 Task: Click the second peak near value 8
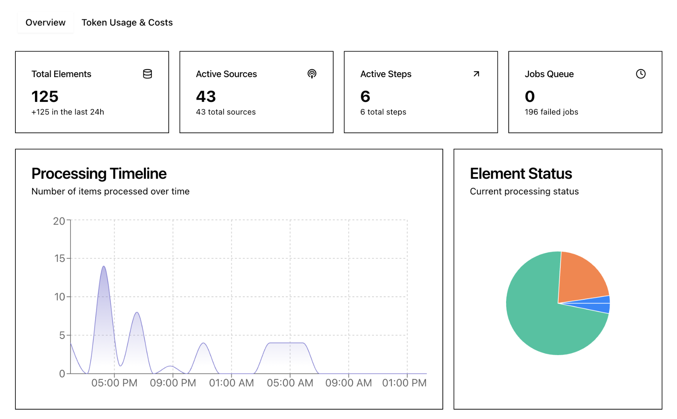click(x=137, y=313)
